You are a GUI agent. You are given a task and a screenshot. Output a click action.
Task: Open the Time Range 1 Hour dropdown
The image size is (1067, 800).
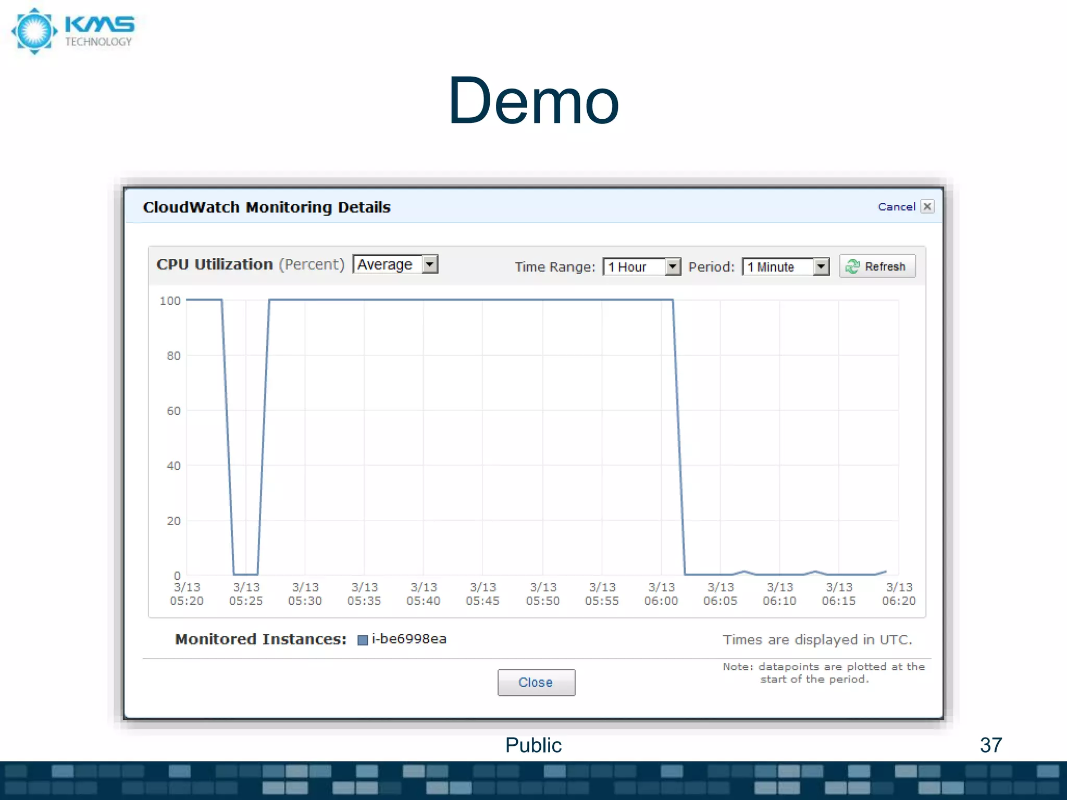[x=642, y=267]
